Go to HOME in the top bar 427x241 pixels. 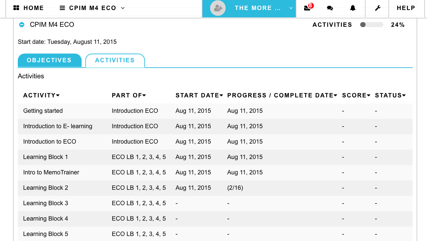(34, 8)
